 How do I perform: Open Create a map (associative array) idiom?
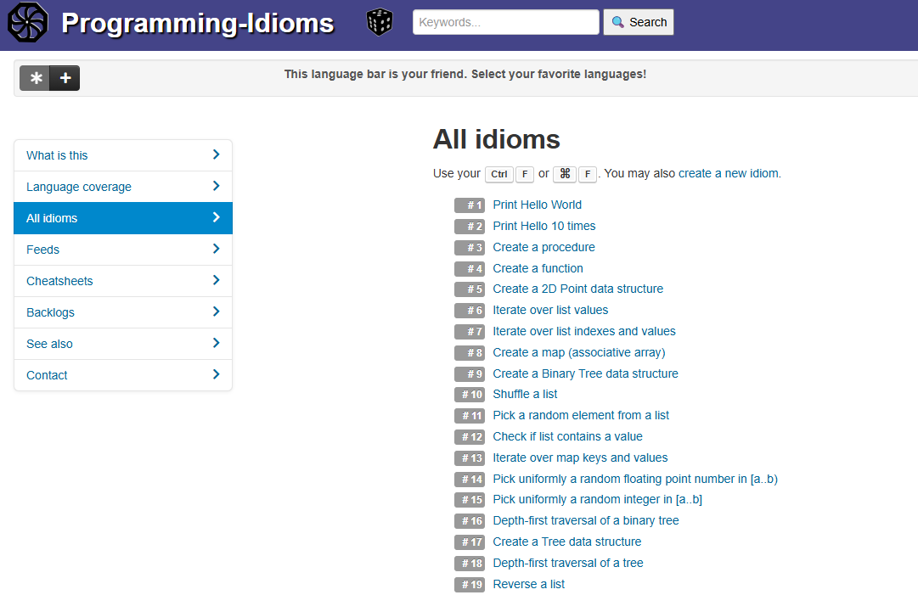click(x=579, y=353)
